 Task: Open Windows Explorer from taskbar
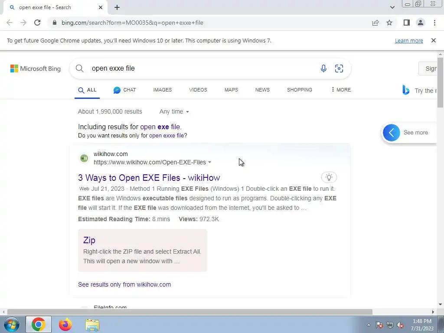click(x=92, y=325)
